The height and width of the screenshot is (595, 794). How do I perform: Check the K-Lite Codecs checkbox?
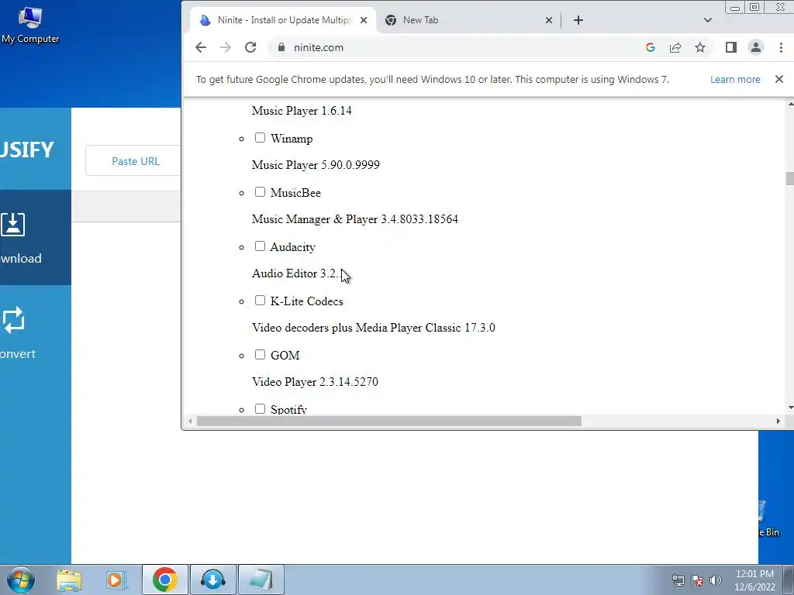260,300
